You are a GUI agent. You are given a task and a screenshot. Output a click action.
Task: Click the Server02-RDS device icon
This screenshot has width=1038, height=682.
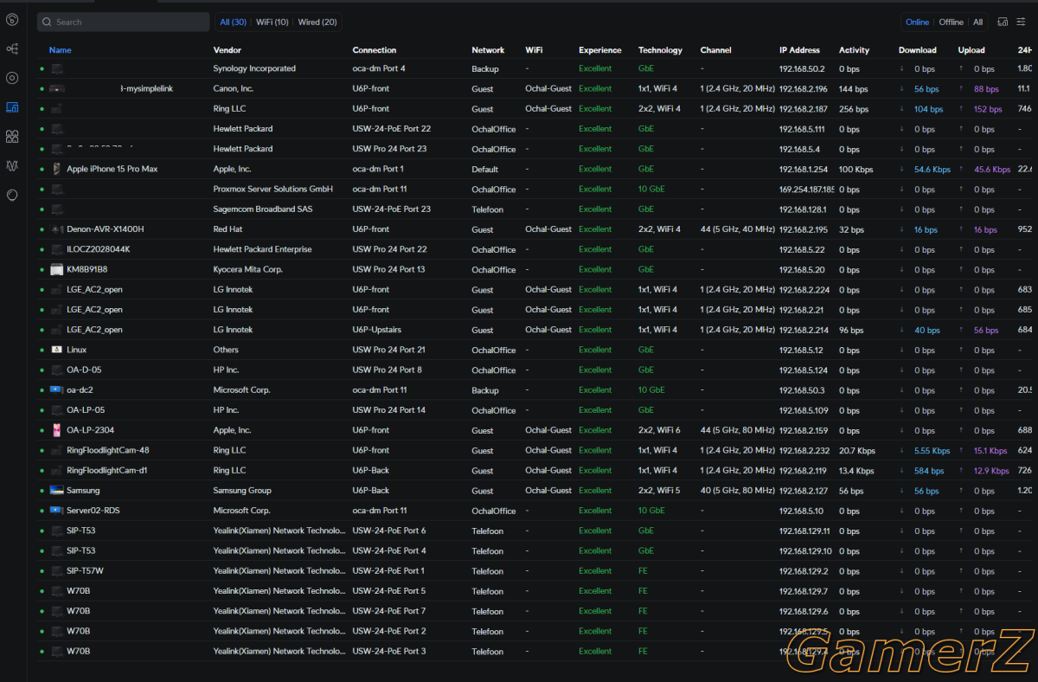[x=57, y=511]
